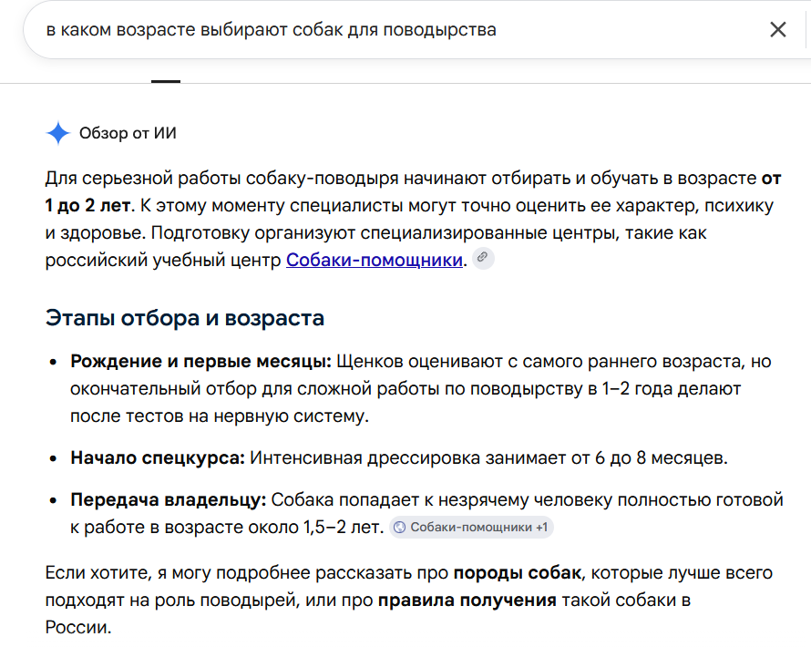Open the Собаки-помощники +1 sources chip

471,527
